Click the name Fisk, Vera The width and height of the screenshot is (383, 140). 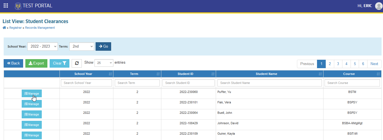(x=224, y=102)
